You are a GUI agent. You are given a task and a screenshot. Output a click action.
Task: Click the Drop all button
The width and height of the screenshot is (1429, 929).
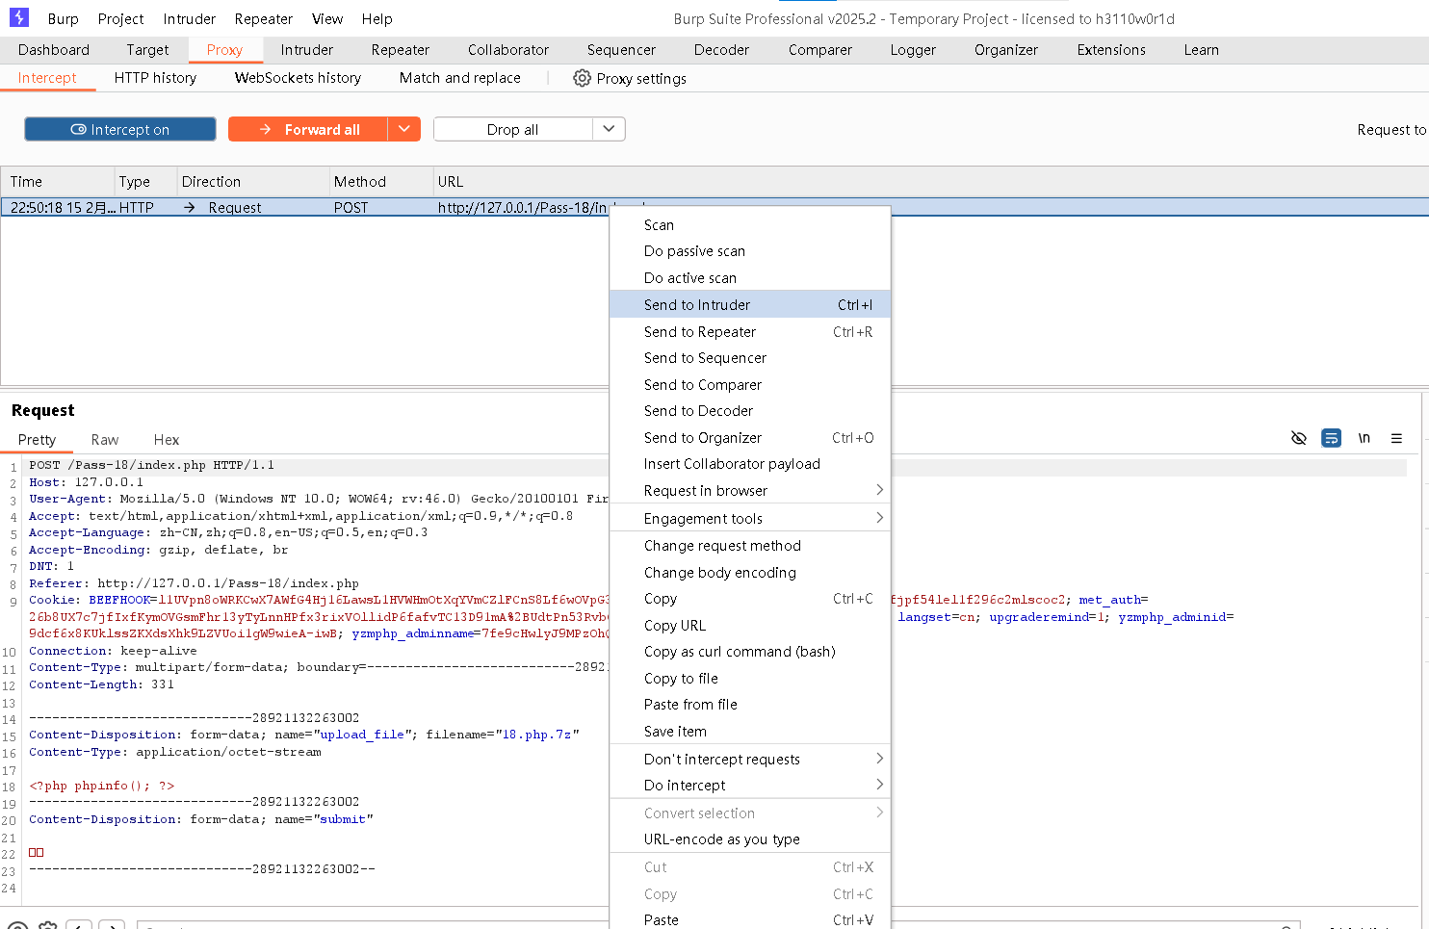[512, 129]
